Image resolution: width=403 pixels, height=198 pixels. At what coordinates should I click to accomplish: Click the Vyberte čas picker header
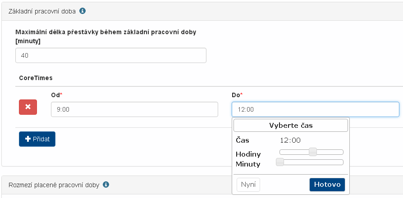tap(290, 126)
